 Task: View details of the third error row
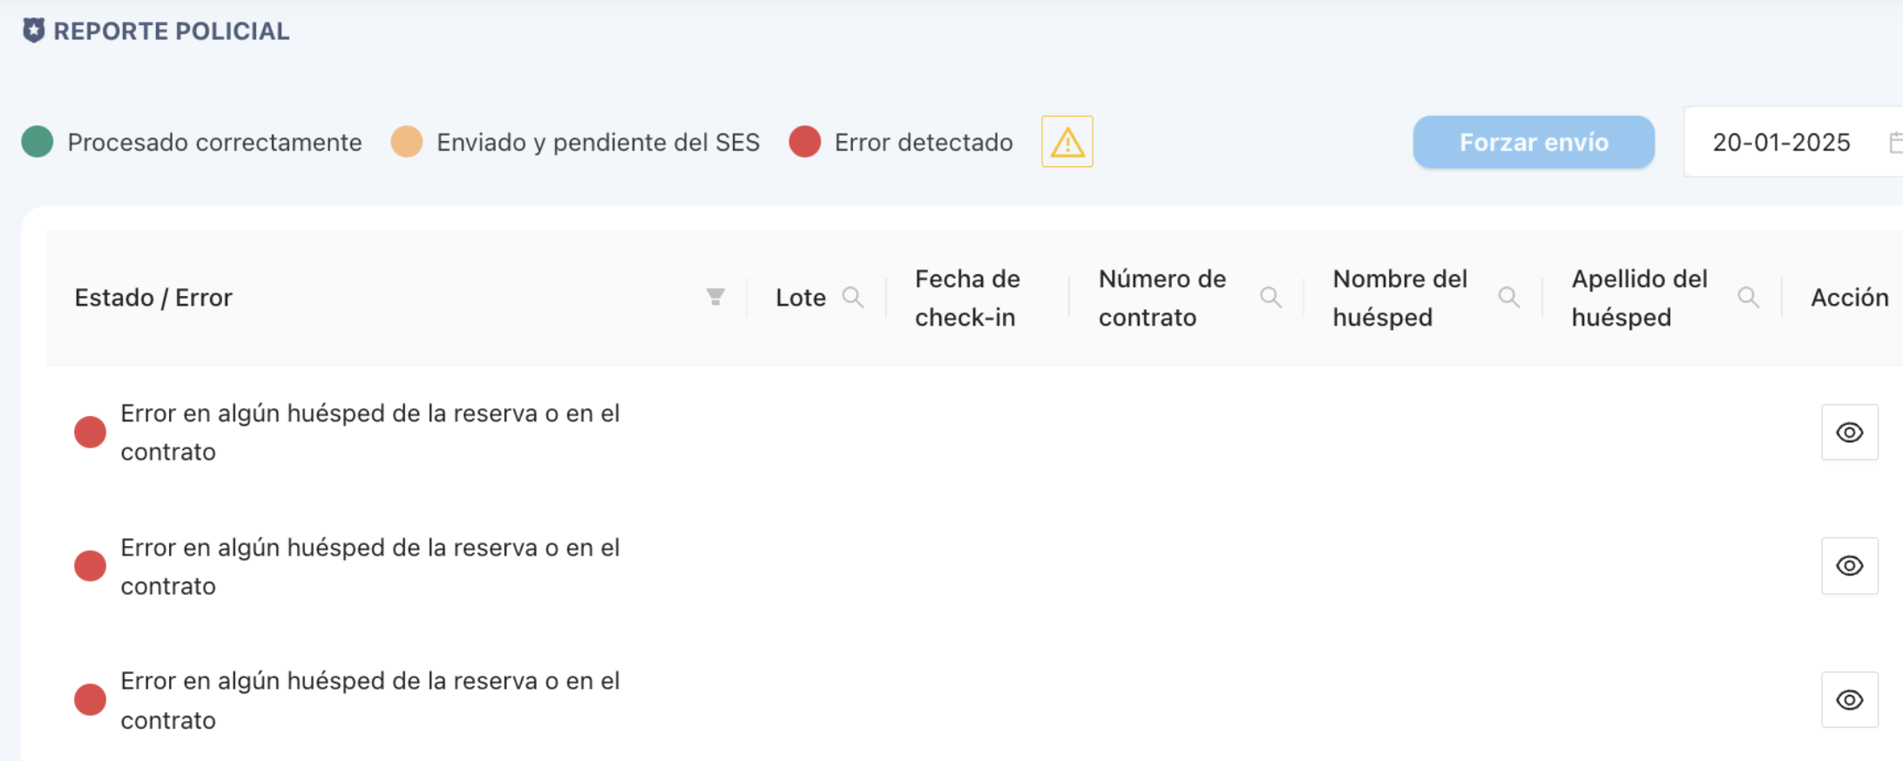pyautogui.click(x=1850, y=700)
